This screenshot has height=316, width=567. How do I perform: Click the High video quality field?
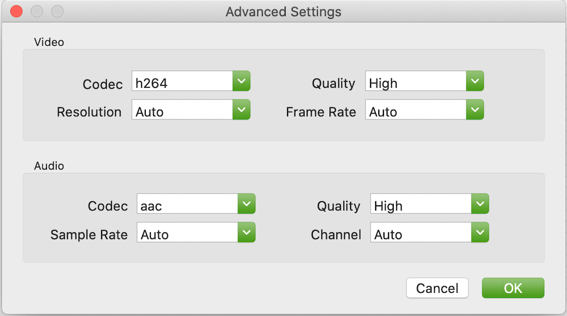pos(415,81)
